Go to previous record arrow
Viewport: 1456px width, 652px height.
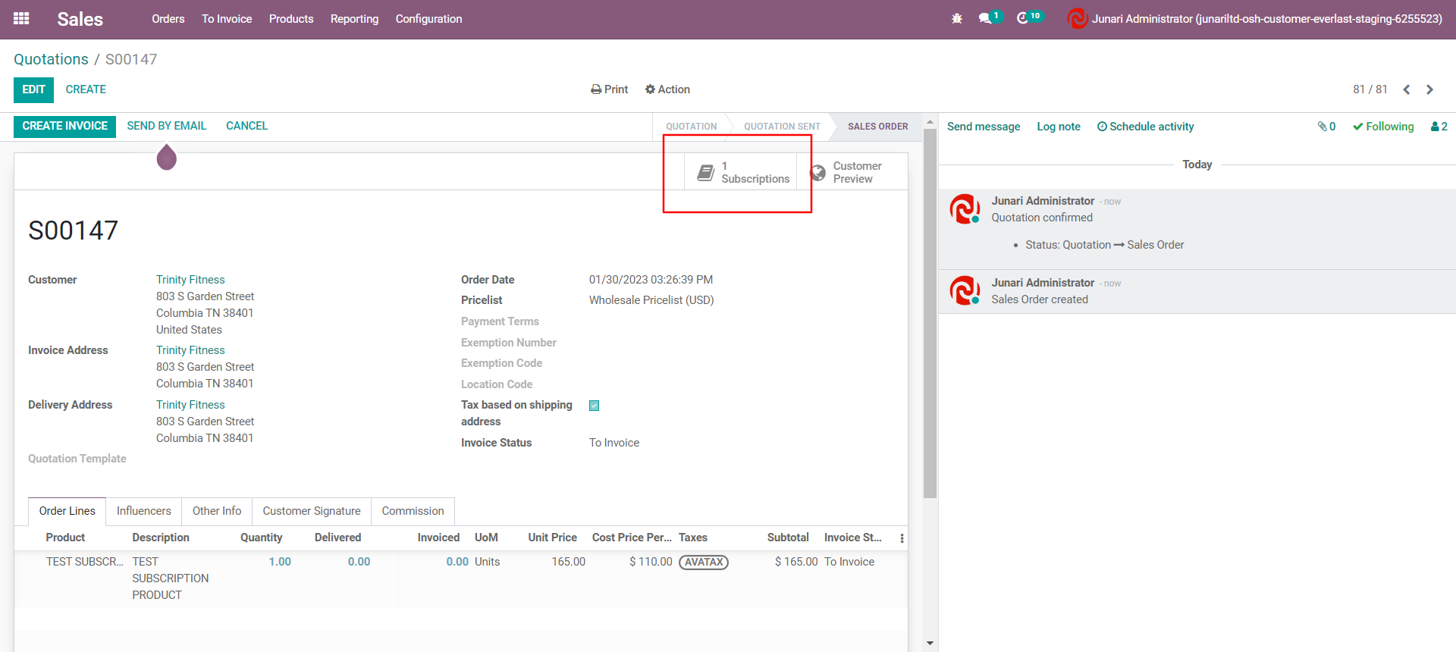click(x=1407, y=89)
